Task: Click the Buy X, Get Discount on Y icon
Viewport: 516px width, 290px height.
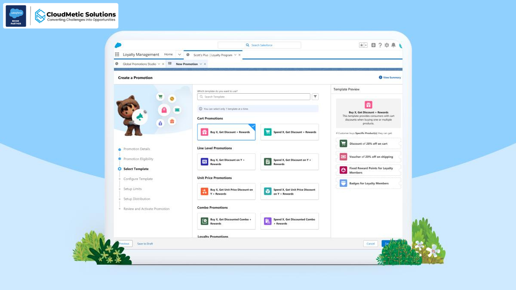Action: [x=205, y=162]
